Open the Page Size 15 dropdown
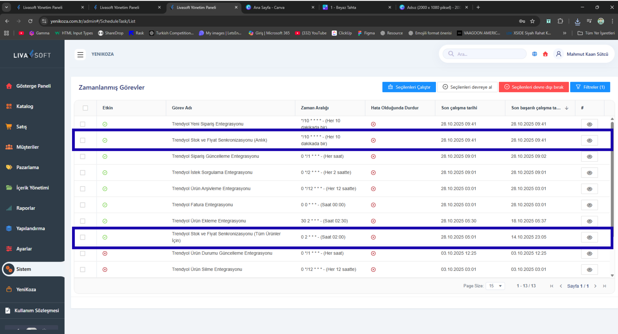Screen dimensions: 618x334 [495, 286]
